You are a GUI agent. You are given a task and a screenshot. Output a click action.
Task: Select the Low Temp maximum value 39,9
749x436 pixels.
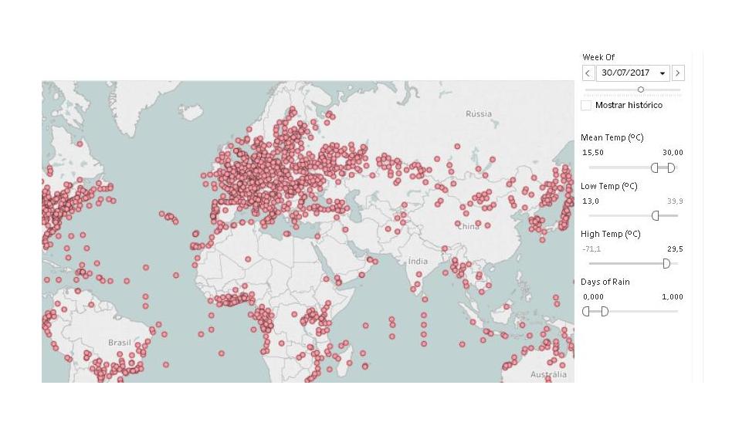(x=675, y=201)
